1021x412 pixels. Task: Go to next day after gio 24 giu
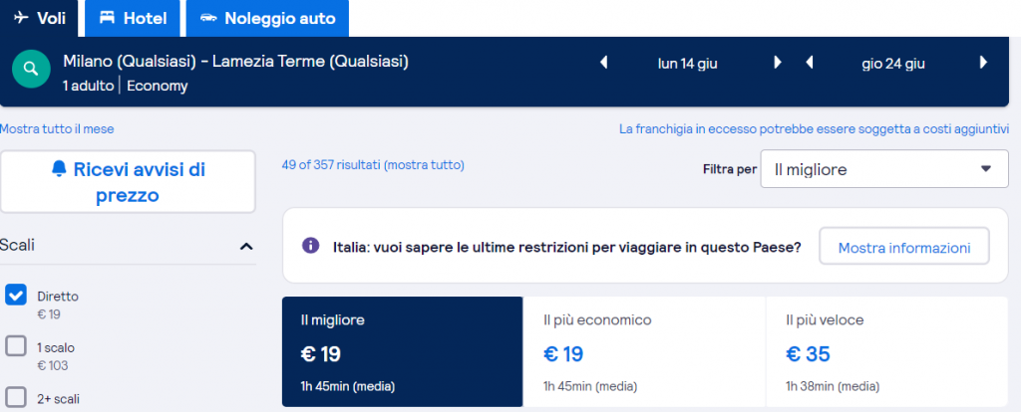pos(983,63)
